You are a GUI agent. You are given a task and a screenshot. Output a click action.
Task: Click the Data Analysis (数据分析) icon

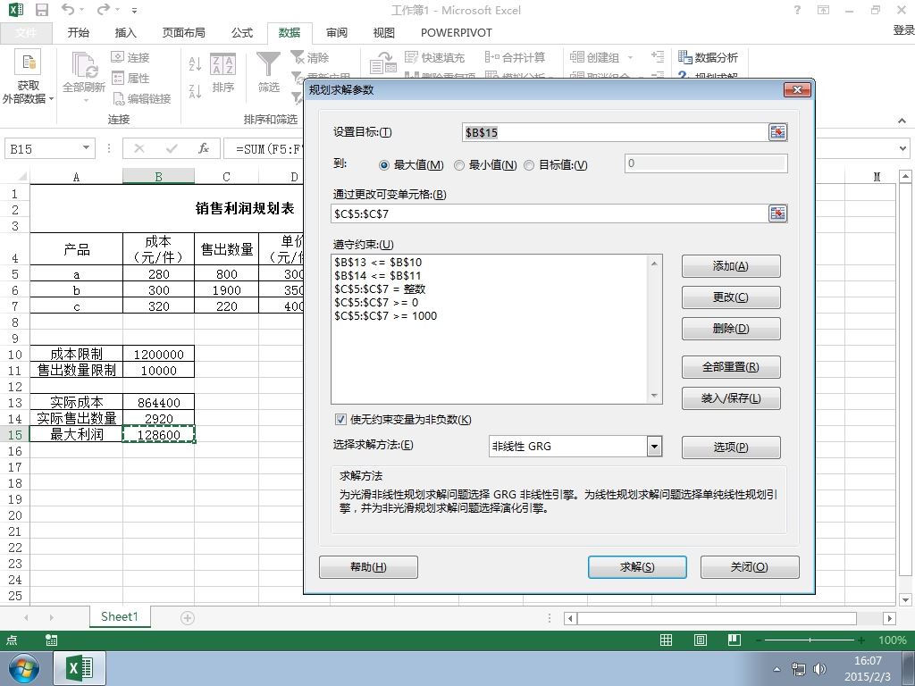tap(685, 56)
